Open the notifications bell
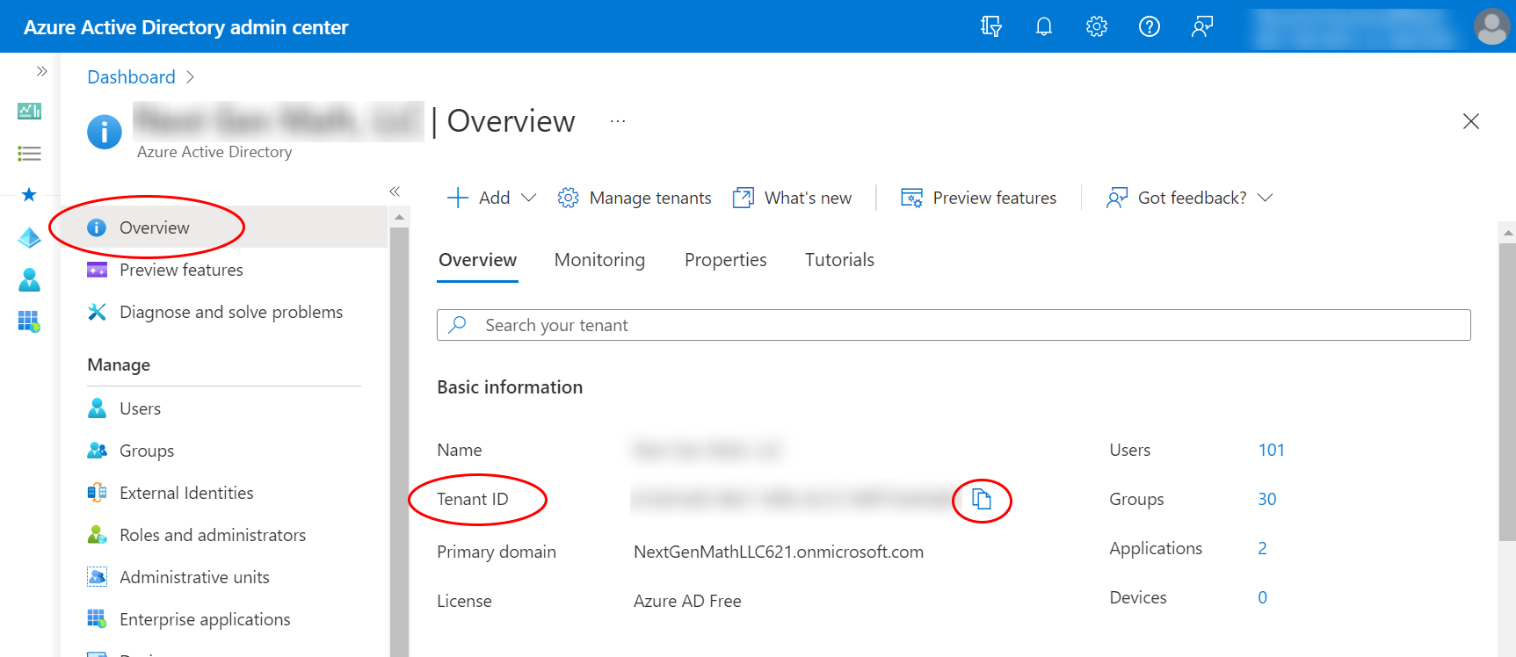The width and height of the screenshot is (1516, 657). [x=1044, y=26]
